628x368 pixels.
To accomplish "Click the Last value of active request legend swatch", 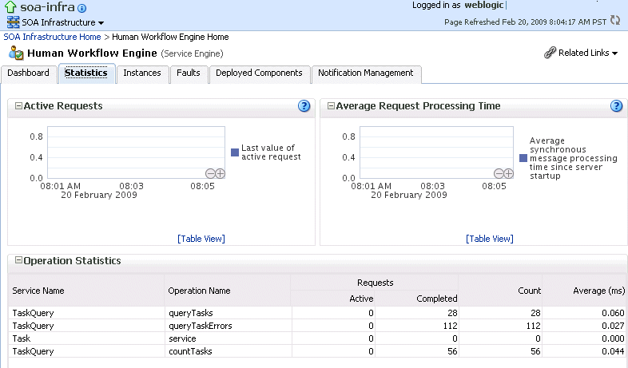I will [235, 152].
